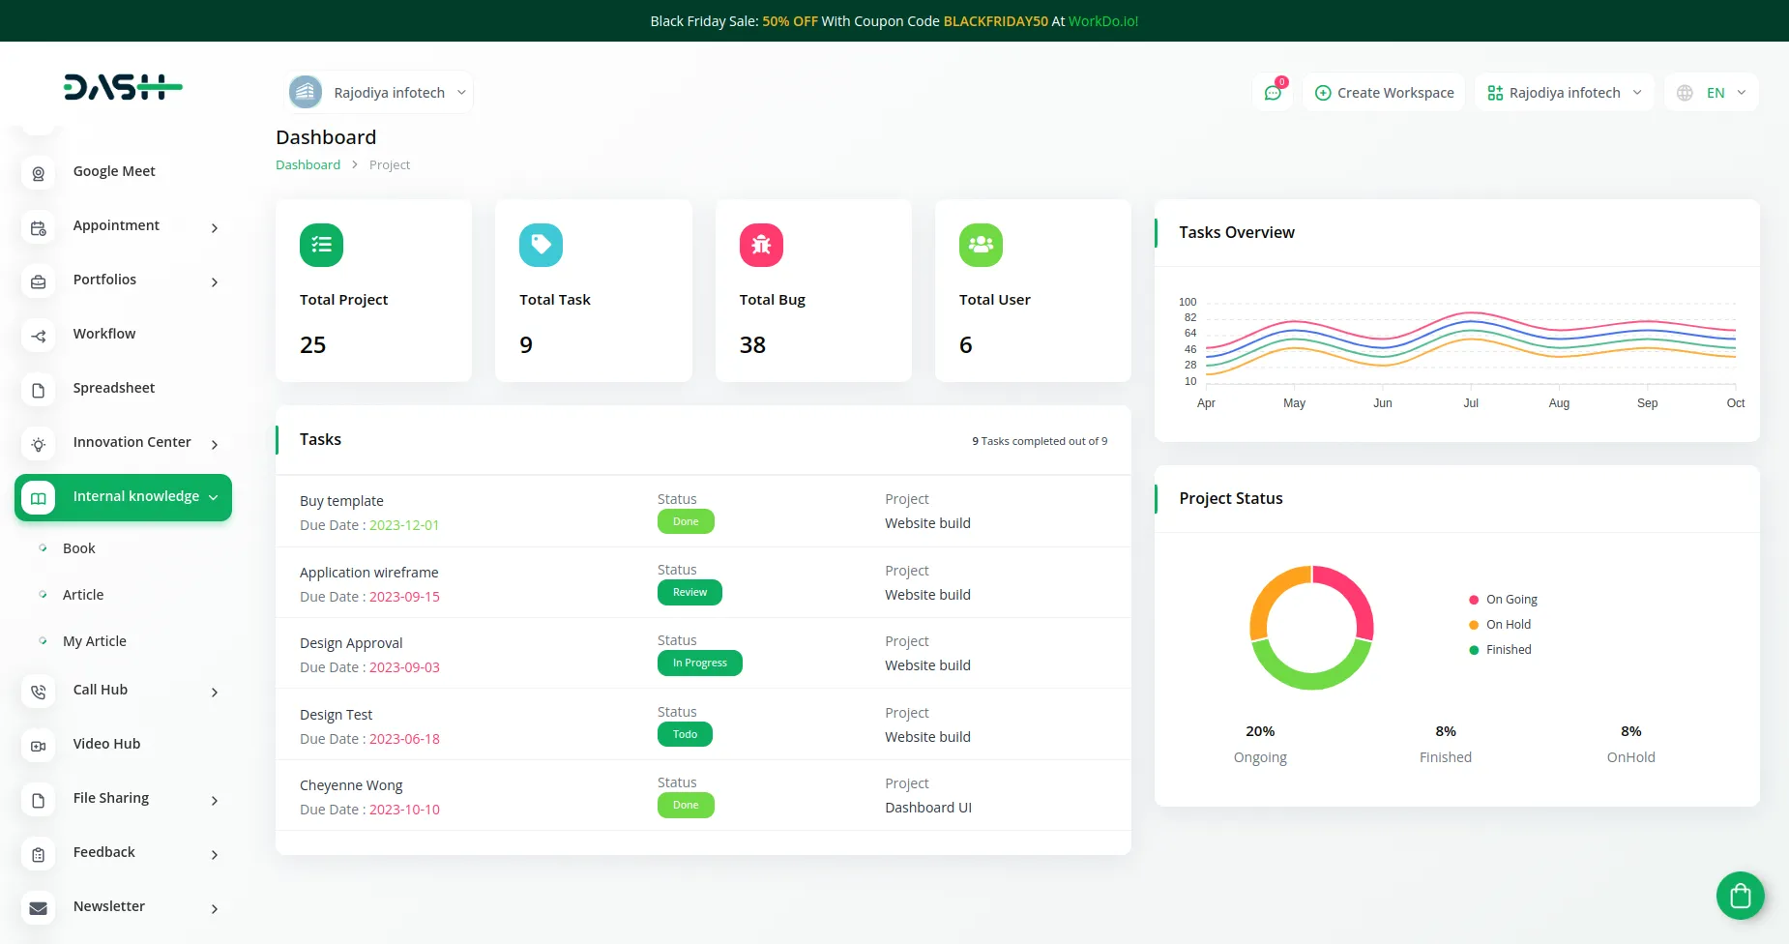Click the Create Workspace button
Screen dimensions: 1789x944
[x=1384, y=93]
